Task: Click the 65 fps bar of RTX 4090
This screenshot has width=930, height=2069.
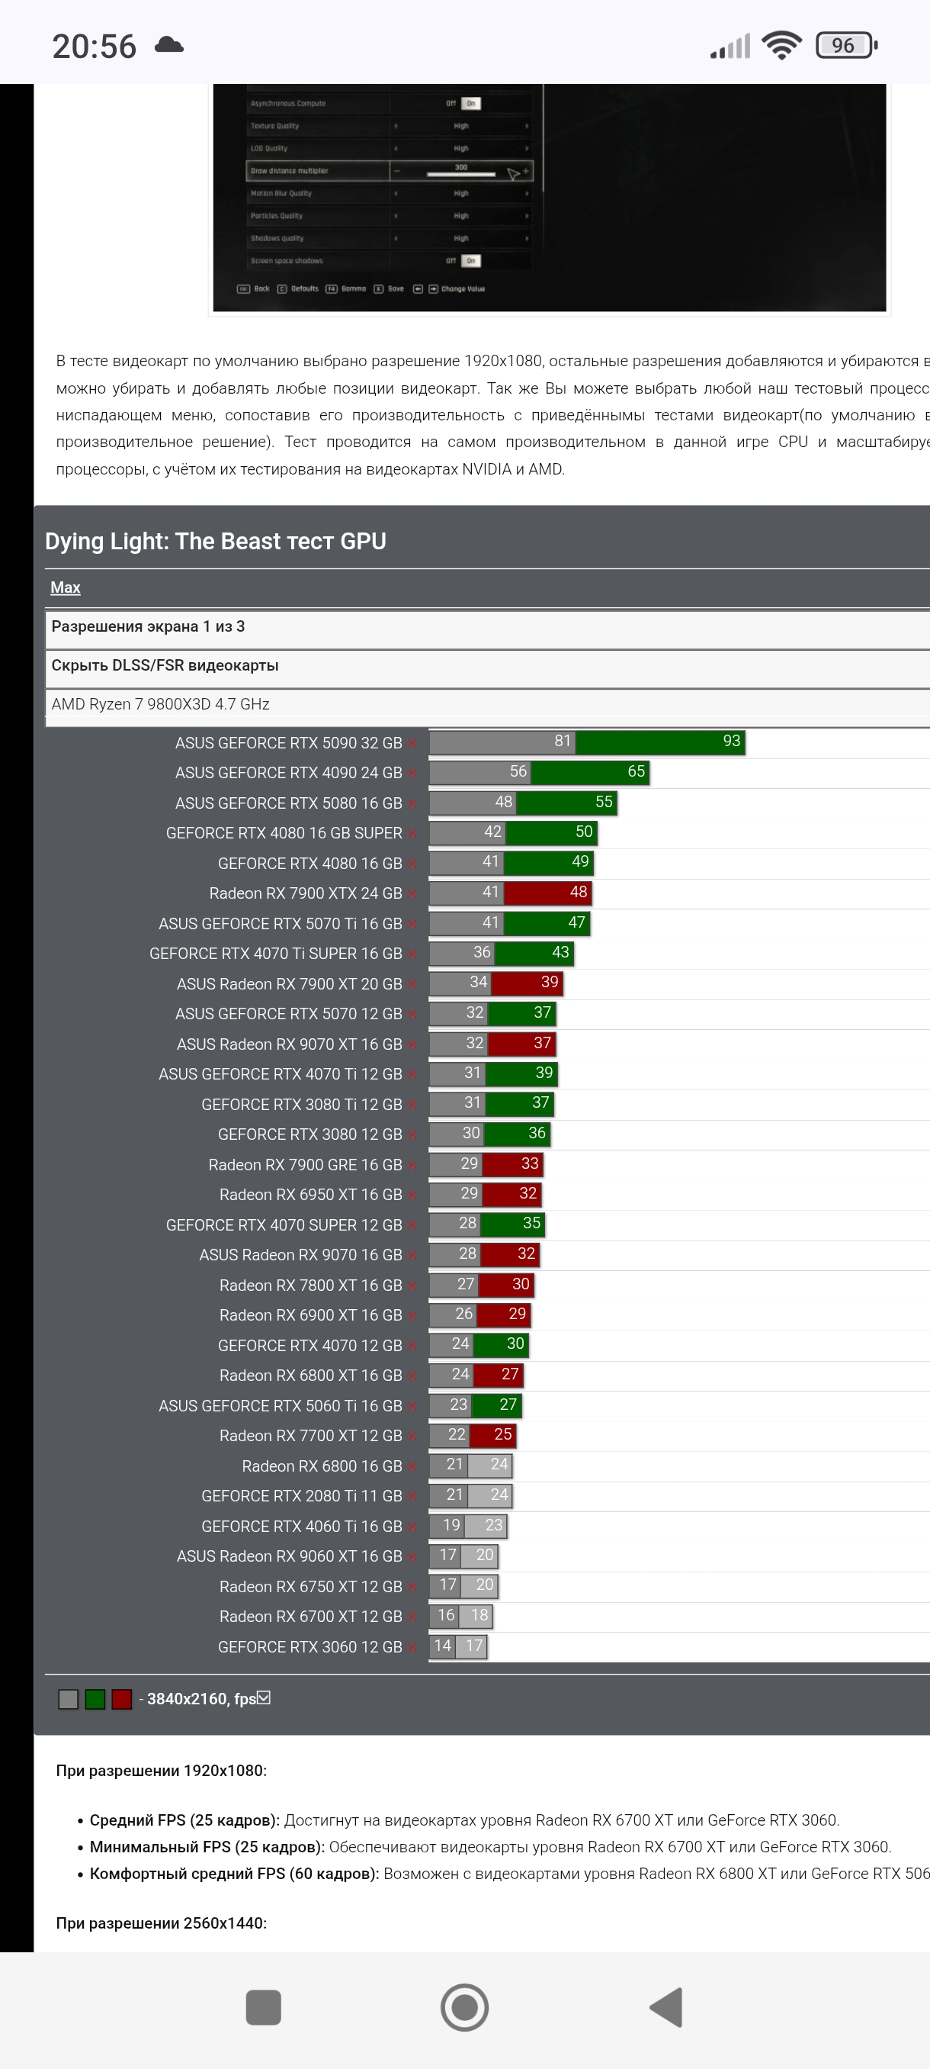Action: coord(590,773)
